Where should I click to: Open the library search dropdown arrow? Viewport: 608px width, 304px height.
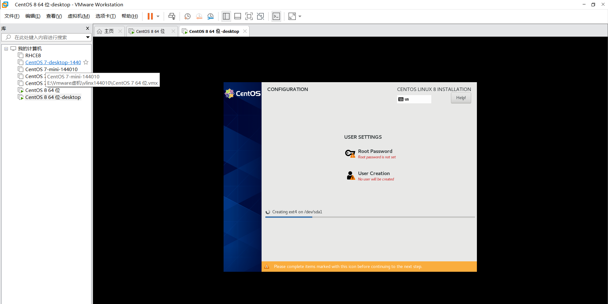[88, 37]
